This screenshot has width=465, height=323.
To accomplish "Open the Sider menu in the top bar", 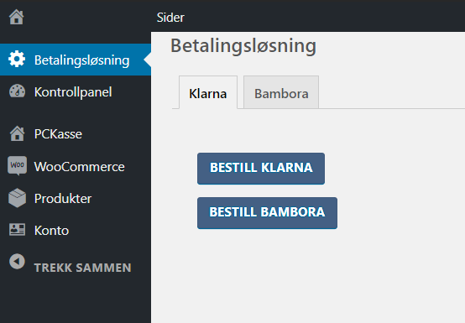I will click(x=170, y=18).
